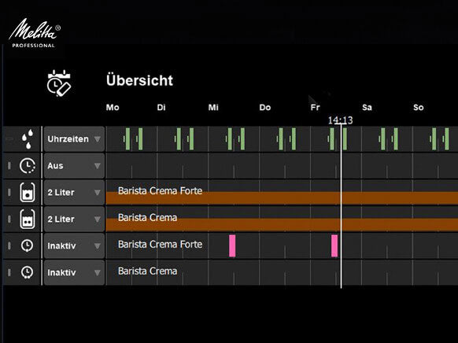This screenshot has width=458, height=343.
Task: Select the Sa day column header
Action: click(x=367, y=108)
